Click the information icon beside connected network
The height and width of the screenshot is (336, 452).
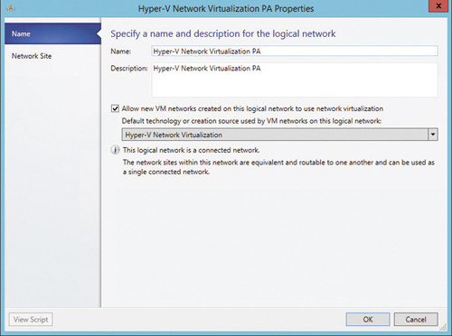115,150
